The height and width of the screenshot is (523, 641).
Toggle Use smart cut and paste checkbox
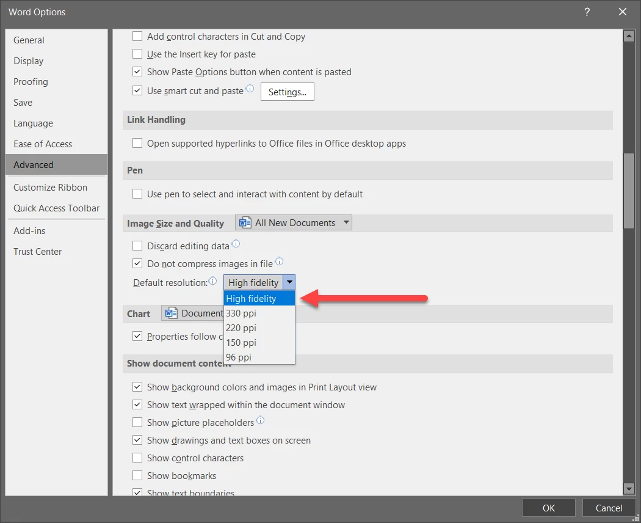[x=137, y=90]
